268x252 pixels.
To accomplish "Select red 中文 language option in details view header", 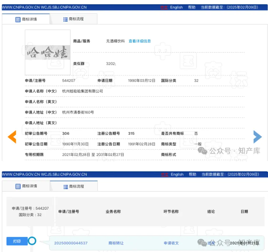I will pyautogui.click(x=164, y=8).
